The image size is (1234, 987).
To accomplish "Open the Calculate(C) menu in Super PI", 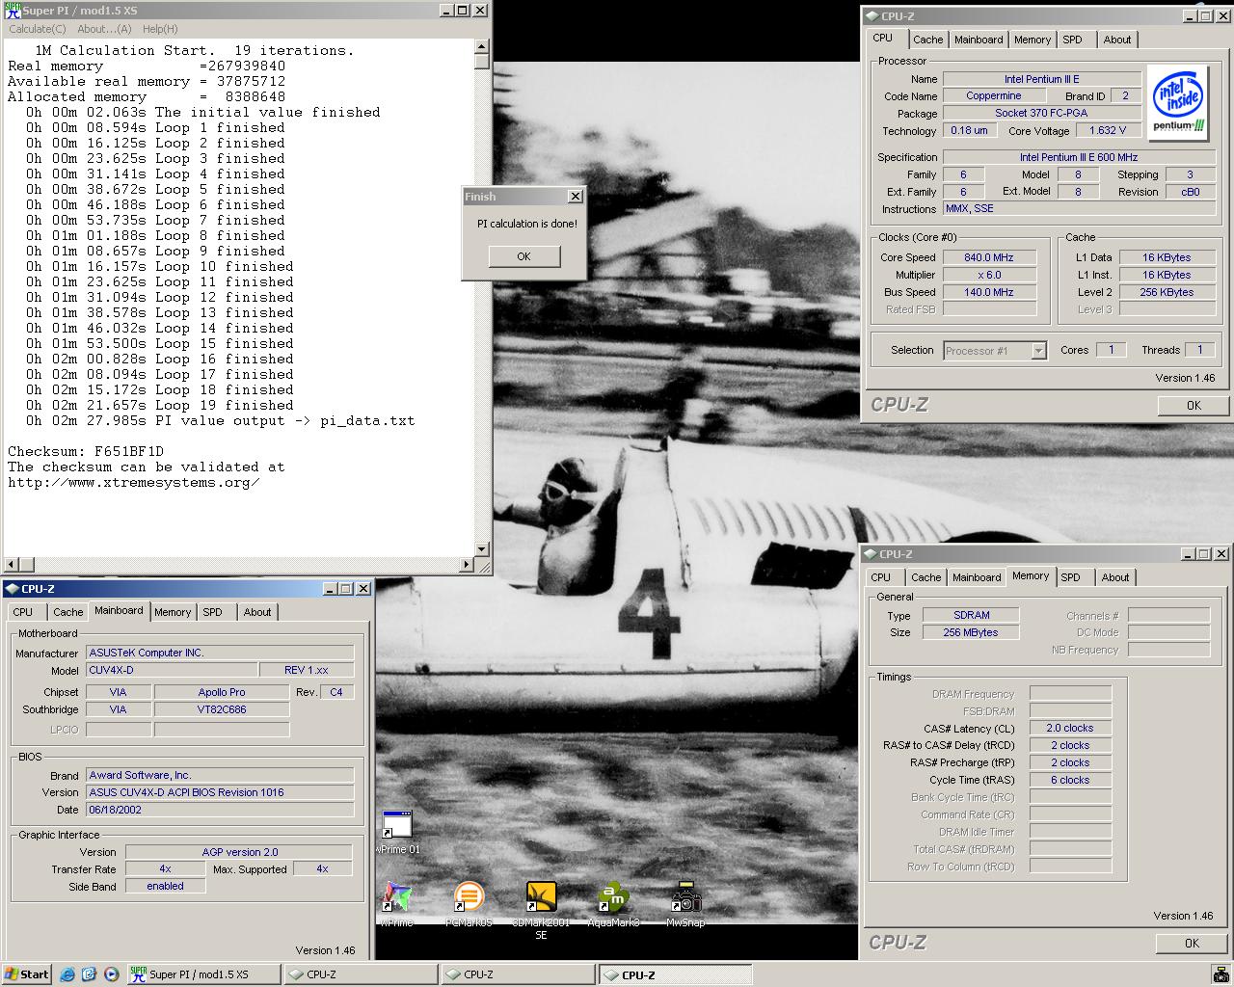I will point(38,29).
